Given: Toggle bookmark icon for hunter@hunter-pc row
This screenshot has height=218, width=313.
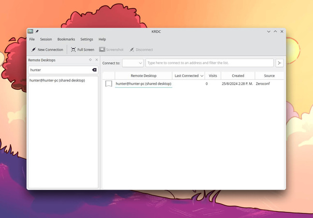Looking at the screenshot, I should point(108,84).
